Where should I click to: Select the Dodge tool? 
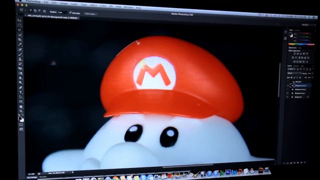(20, 83)
